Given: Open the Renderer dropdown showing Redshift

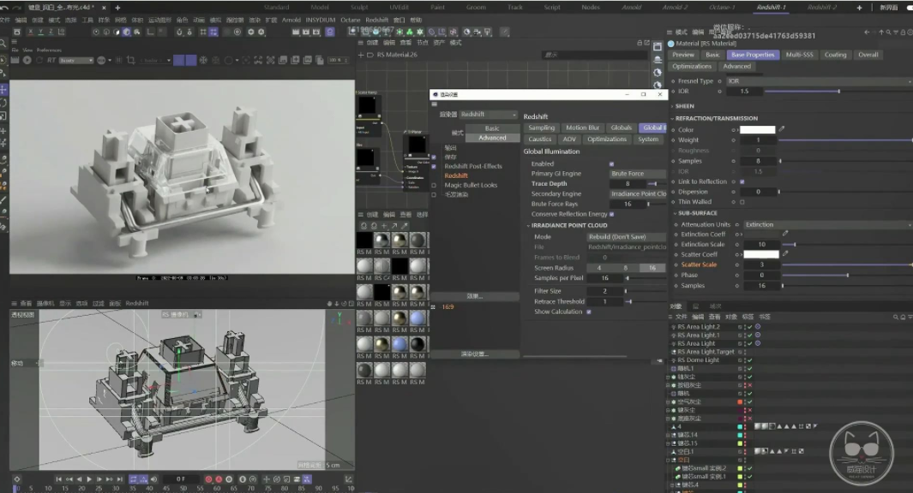Looking at the screenshot, I should [x=488, y=115].
